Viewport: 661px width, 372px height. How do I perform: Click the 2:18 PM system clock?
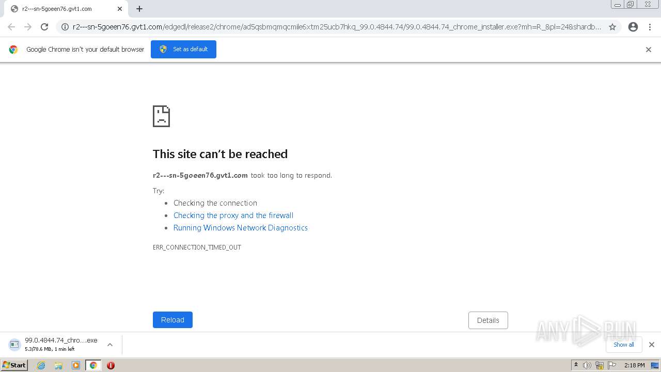pos(634,365)
